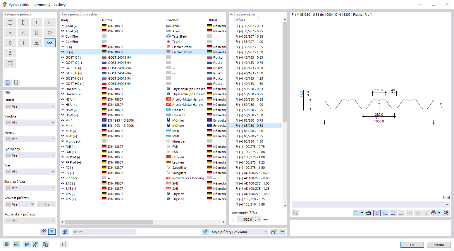The width and height of the screenshot is (454, 251).
Task: Open the first Velikost průřezu dropdown
Action: [x=20, y=204]
